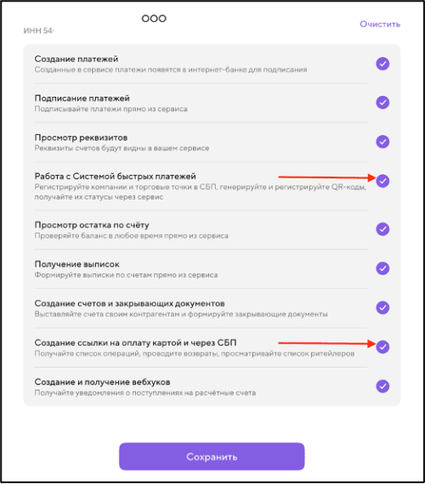Uncheck the Создание платежей permission checkmark

pos(382,64)
